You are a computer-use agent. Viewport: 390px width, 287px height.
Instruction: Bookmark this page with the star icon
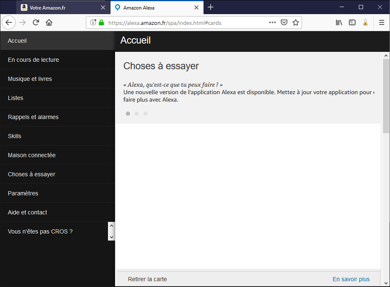pos(295,22)
